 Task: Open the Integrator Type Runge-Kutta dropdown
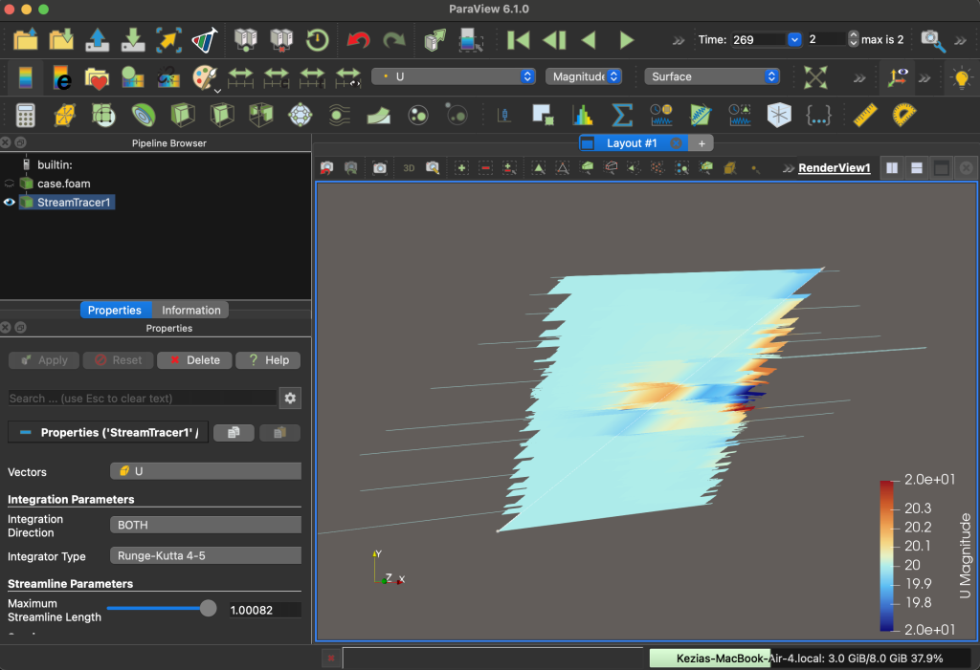click(x=206, y=555)
